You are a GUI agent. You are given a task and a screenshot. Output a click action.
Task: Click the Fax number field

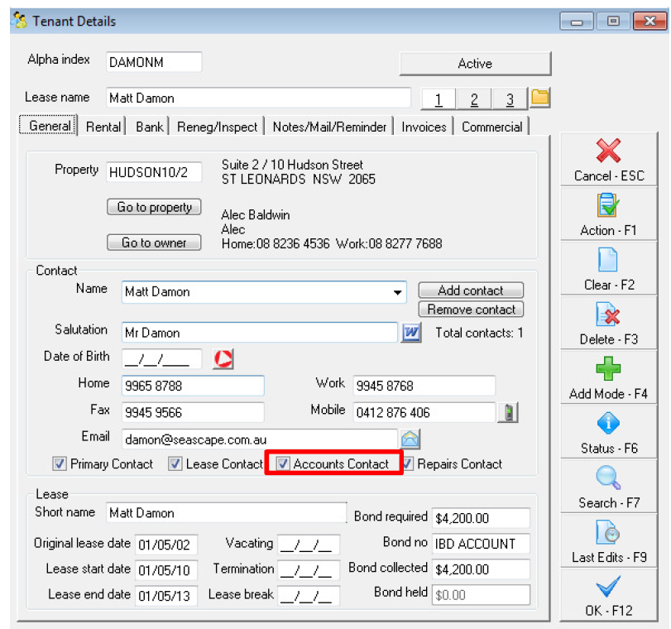(x=193, y=412)
